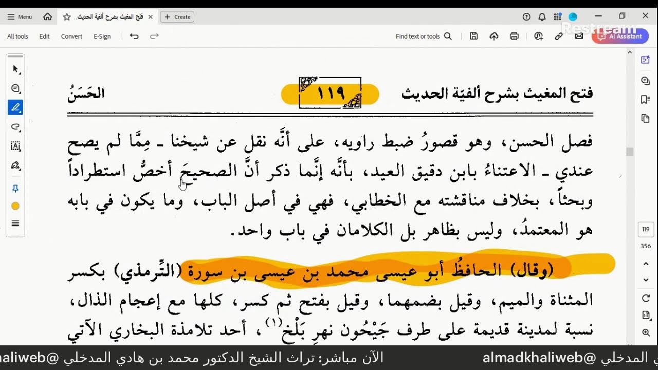The width and height of the screenshot is (658, 370).
Task: Zoom in with the magnifier icon
Action: (646, 333)
